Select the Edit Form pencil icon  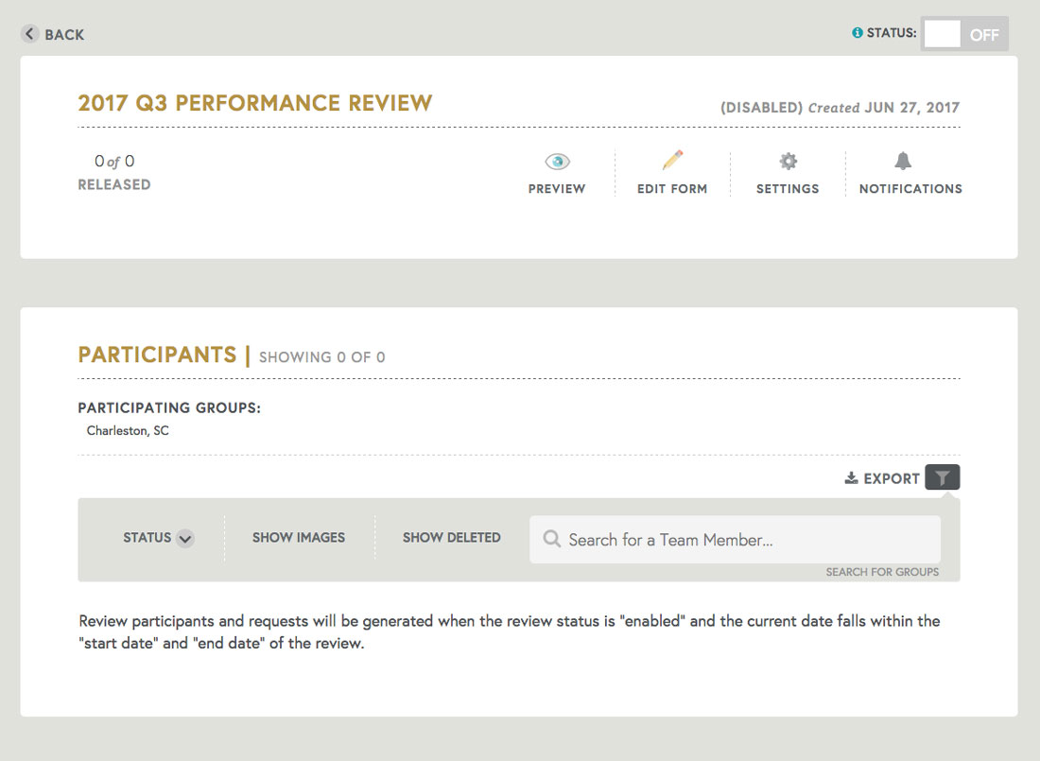pyautogui.click(x=671, y=160)
